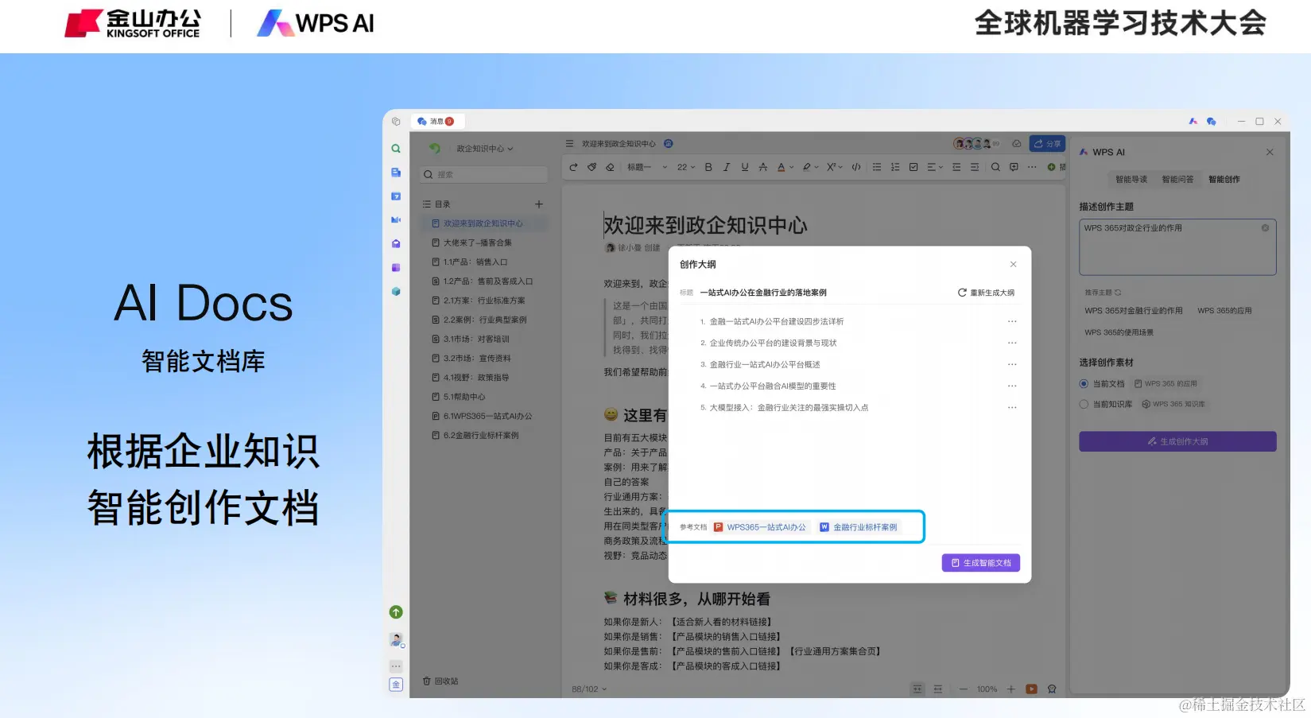Screen dimensions: 1311x718
Task: Refresh recommended topics icon
Action: (x=1118, y=293)
